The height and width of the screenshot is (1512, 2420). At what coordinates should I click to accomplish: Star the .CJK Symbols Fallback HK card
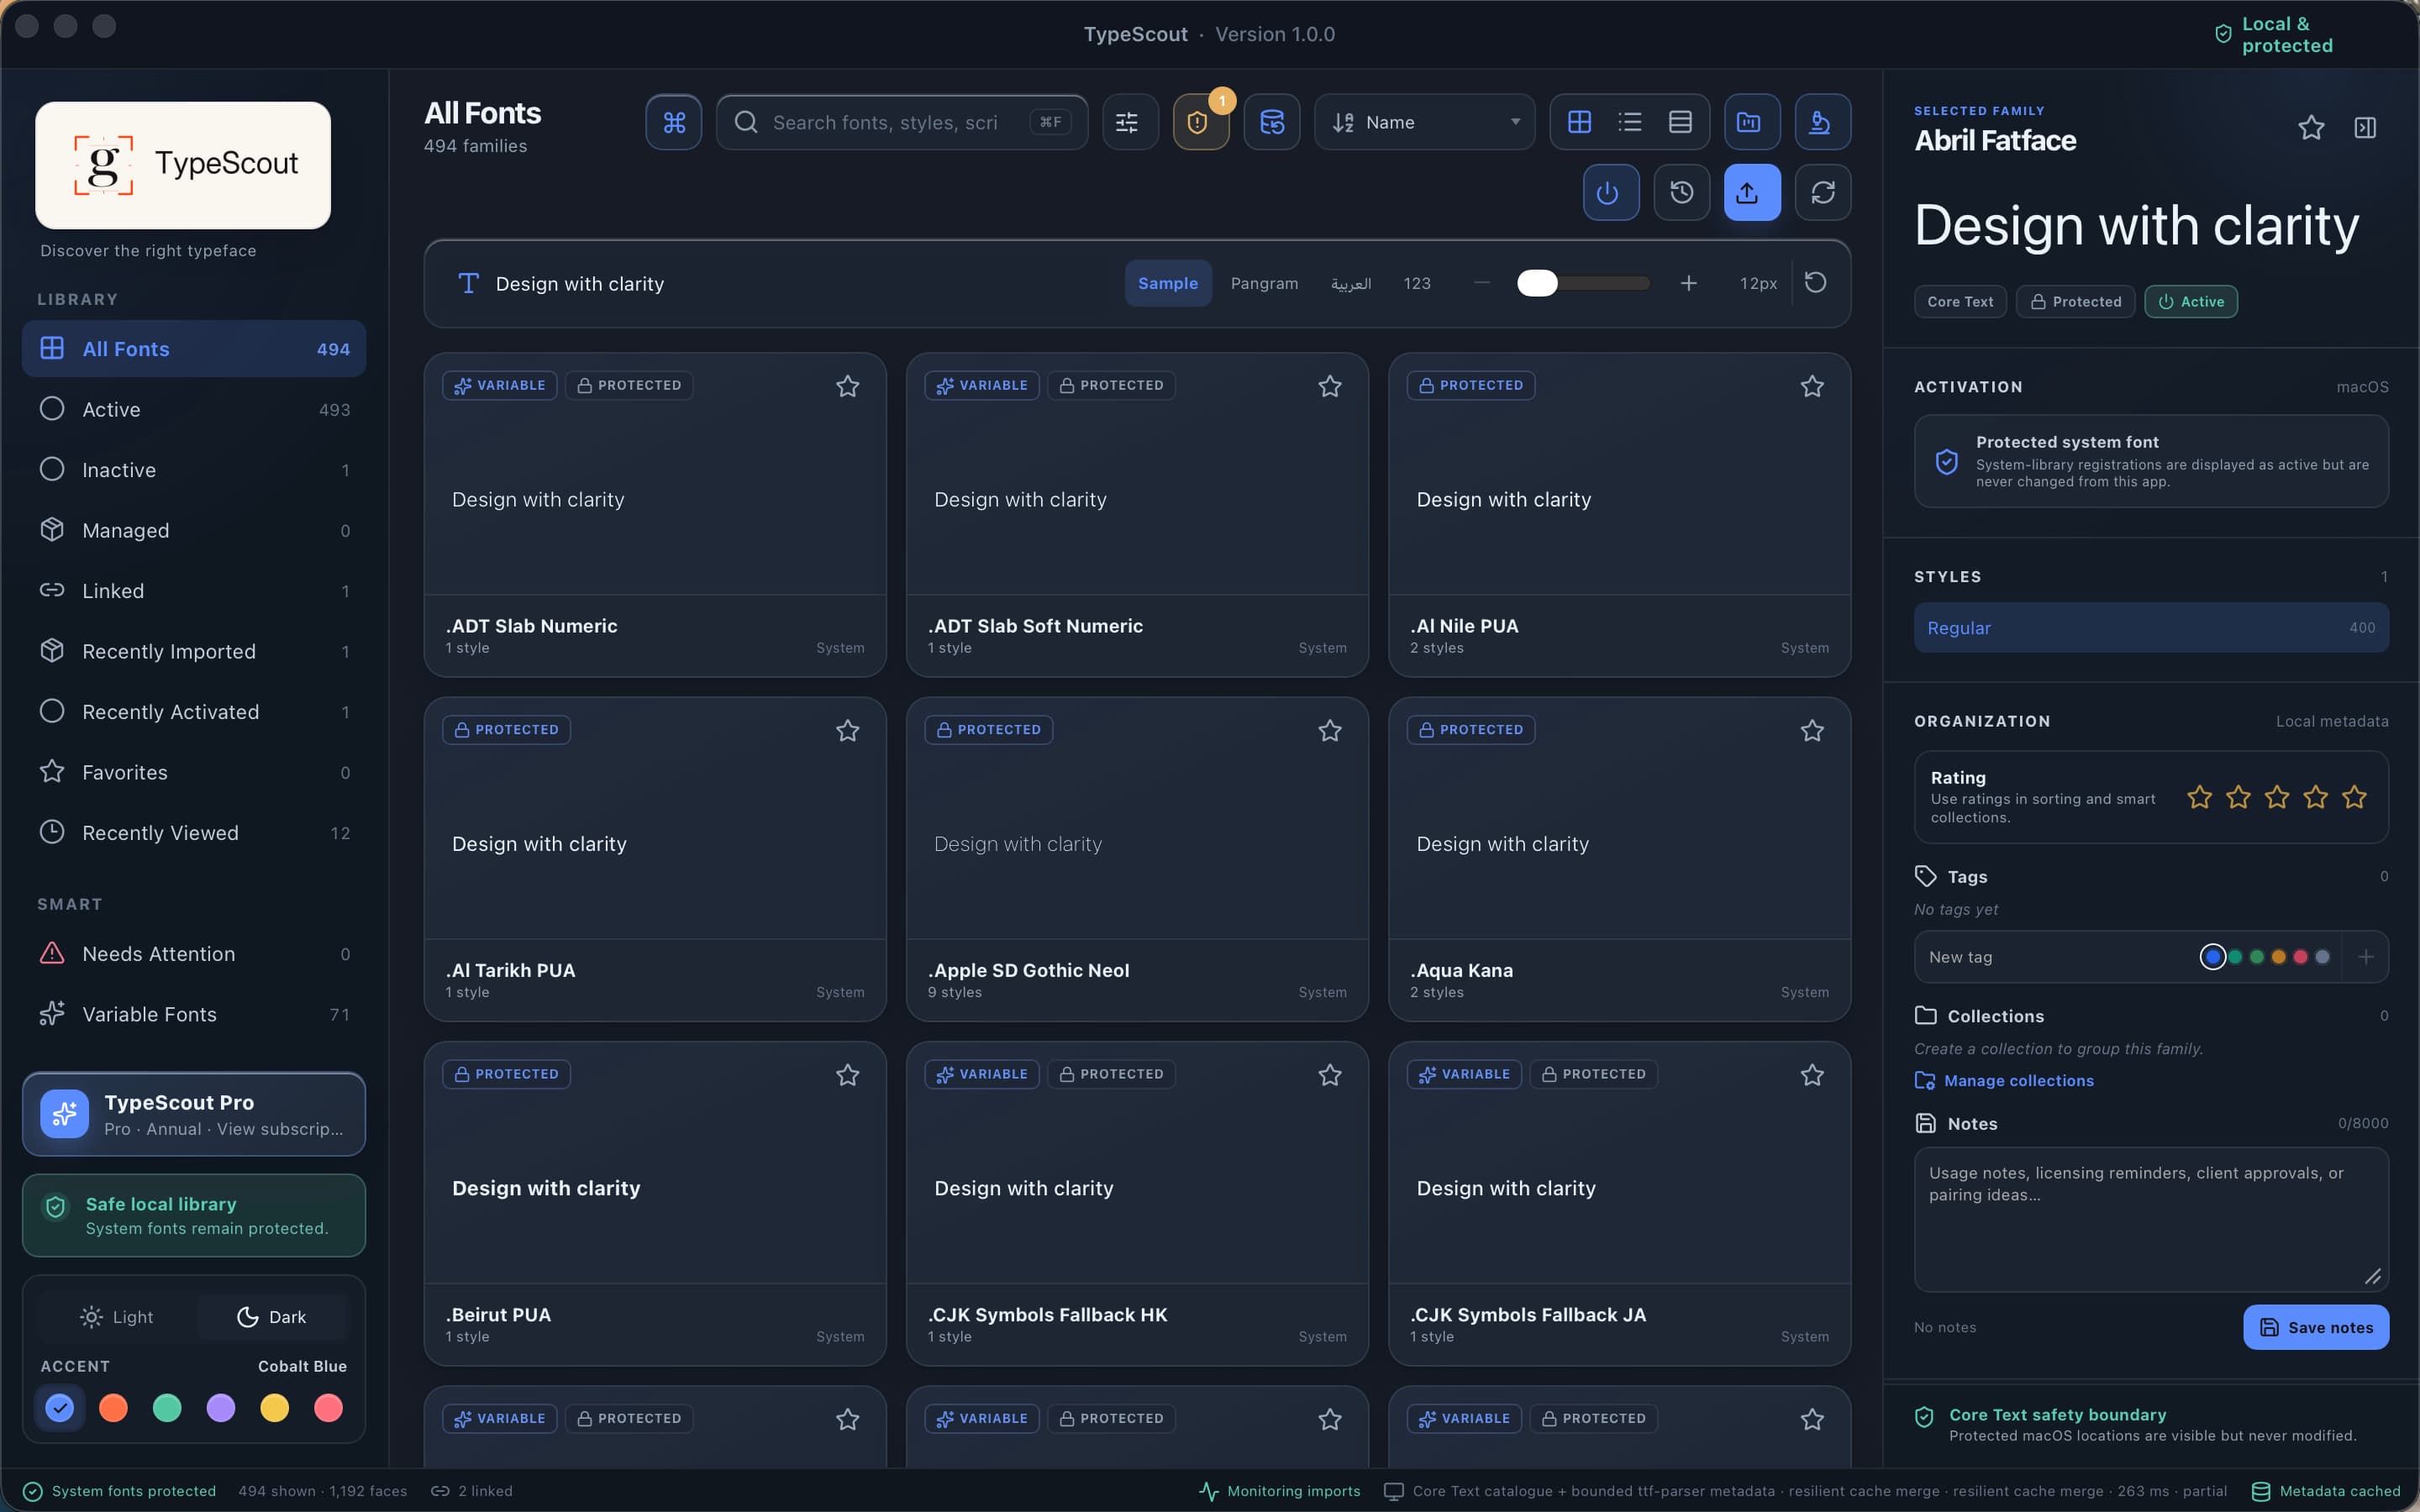(x=1329, y=1075)
